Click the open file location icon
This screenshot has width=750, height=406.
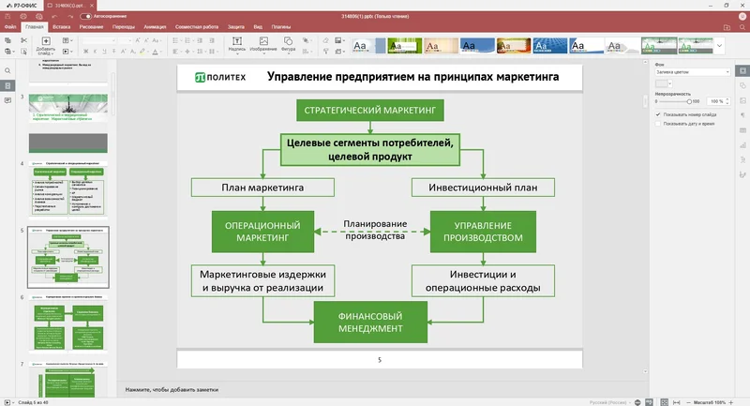tap(727, 27)
